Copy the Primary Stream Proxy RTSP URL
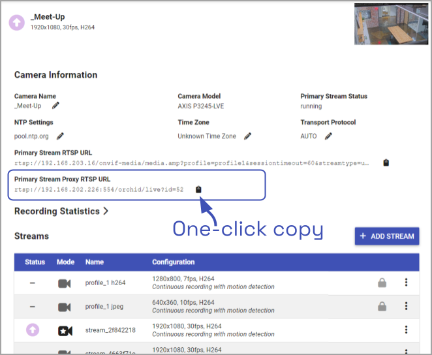The height and width of the screenshot is (355, 432). 198,189
